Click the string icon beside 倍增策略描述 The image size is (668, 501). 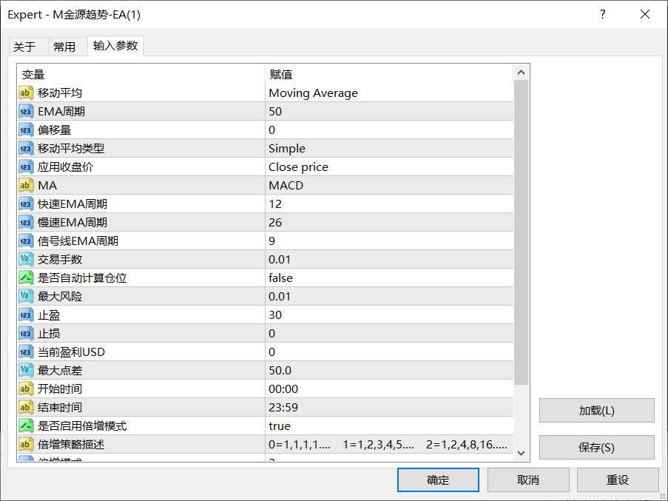click(26, 445)
